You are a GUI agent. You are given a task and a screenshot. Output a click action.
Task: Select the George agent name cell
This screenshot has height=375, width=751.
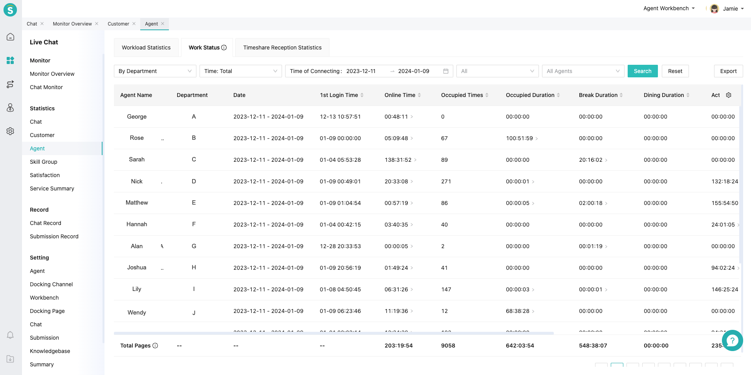tap(137, 117)
